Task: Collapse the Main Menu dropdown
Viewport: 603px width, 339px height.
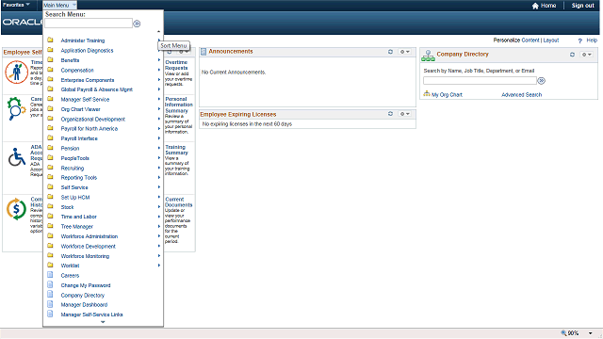Action: [59, 5]
